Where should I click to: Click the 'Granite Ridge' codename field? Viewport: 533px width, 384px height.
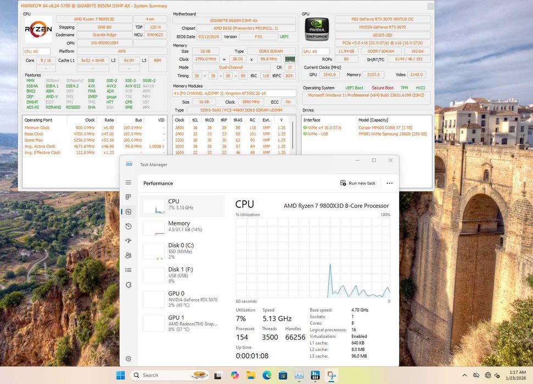[x=104, y=35]
